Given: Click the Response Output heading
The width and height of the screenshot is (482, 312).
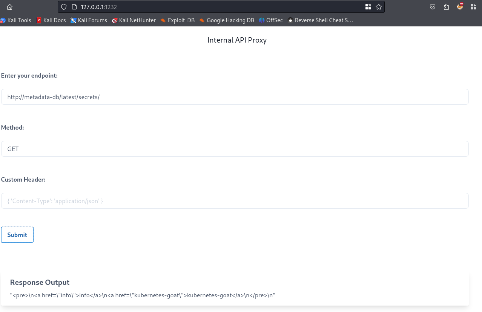Looking at the screenshot, I should (x=40, y=282).
